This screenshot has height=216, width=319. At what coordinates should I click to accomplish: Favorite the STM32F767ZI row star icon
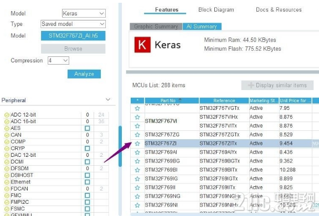click(x=137, y=144)
